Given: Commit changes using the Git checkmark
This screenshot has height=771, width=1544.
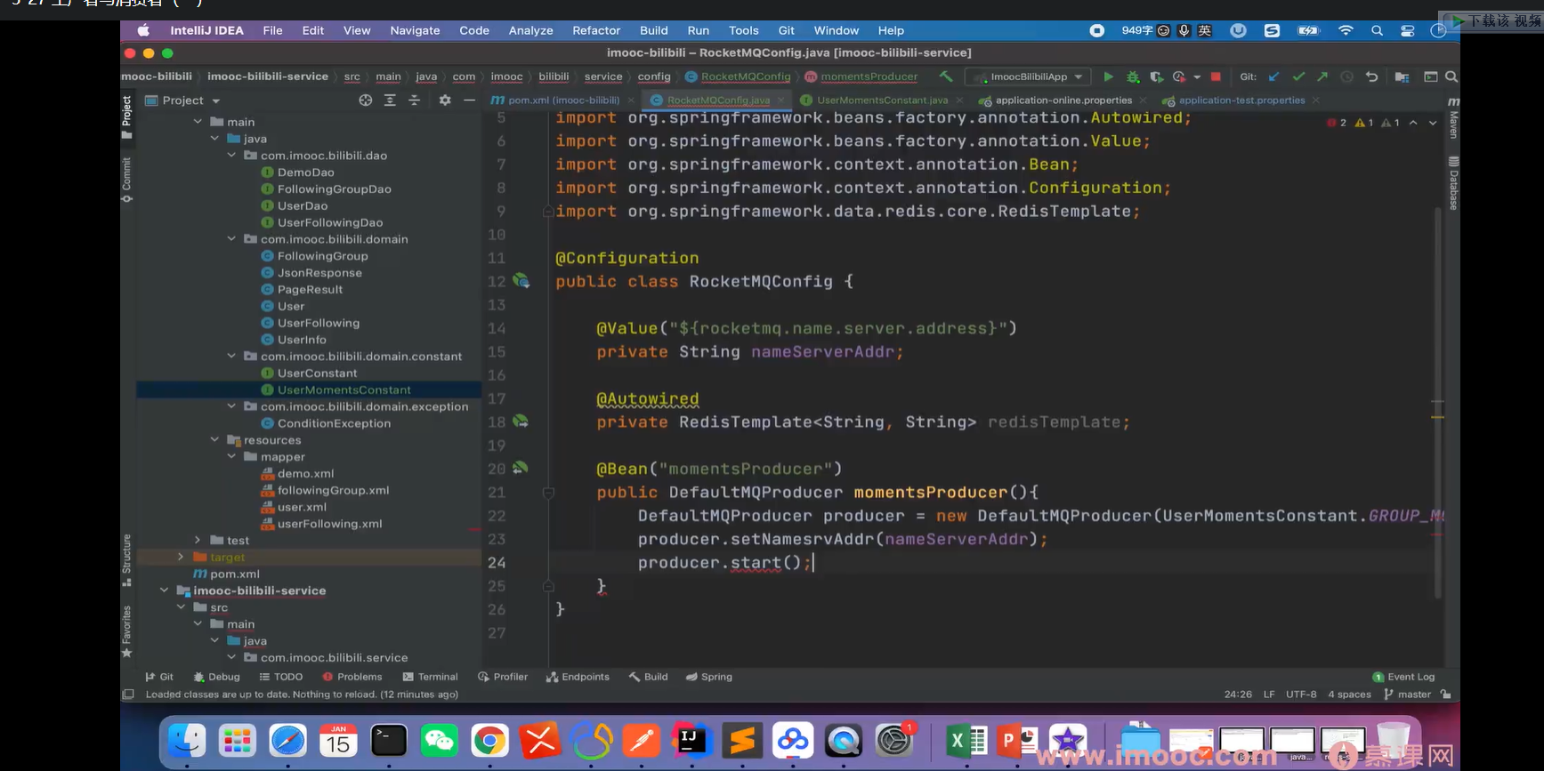Looking at the screenshot, I should [1298, 77].
